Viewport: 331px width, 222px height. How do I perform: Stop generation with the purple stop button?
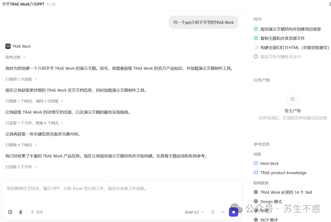pos(234,212)
